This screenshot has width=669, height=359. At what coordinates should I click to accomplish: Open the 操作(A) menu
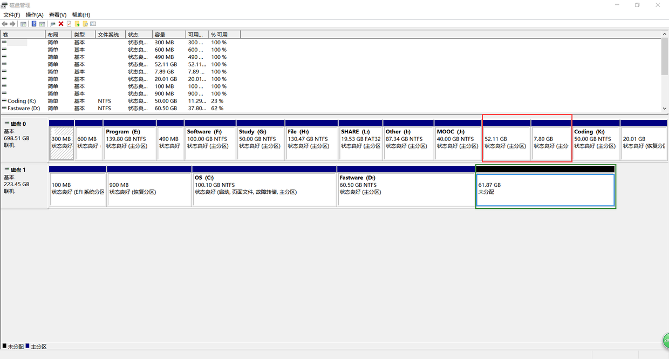coord(35,15)
